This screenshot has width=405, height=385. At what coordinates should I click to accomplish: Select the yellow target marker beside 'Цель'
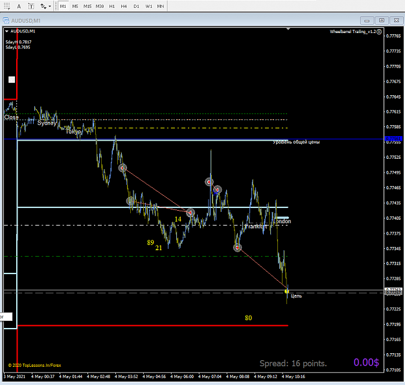pos(286,292)
